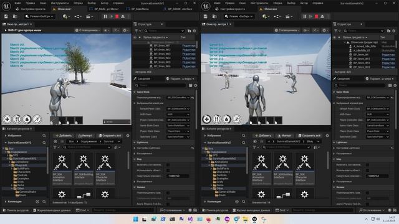Screen dimensions: 399x224
Task: Expand Lightmass settings row in Server window
Action: 334,148
